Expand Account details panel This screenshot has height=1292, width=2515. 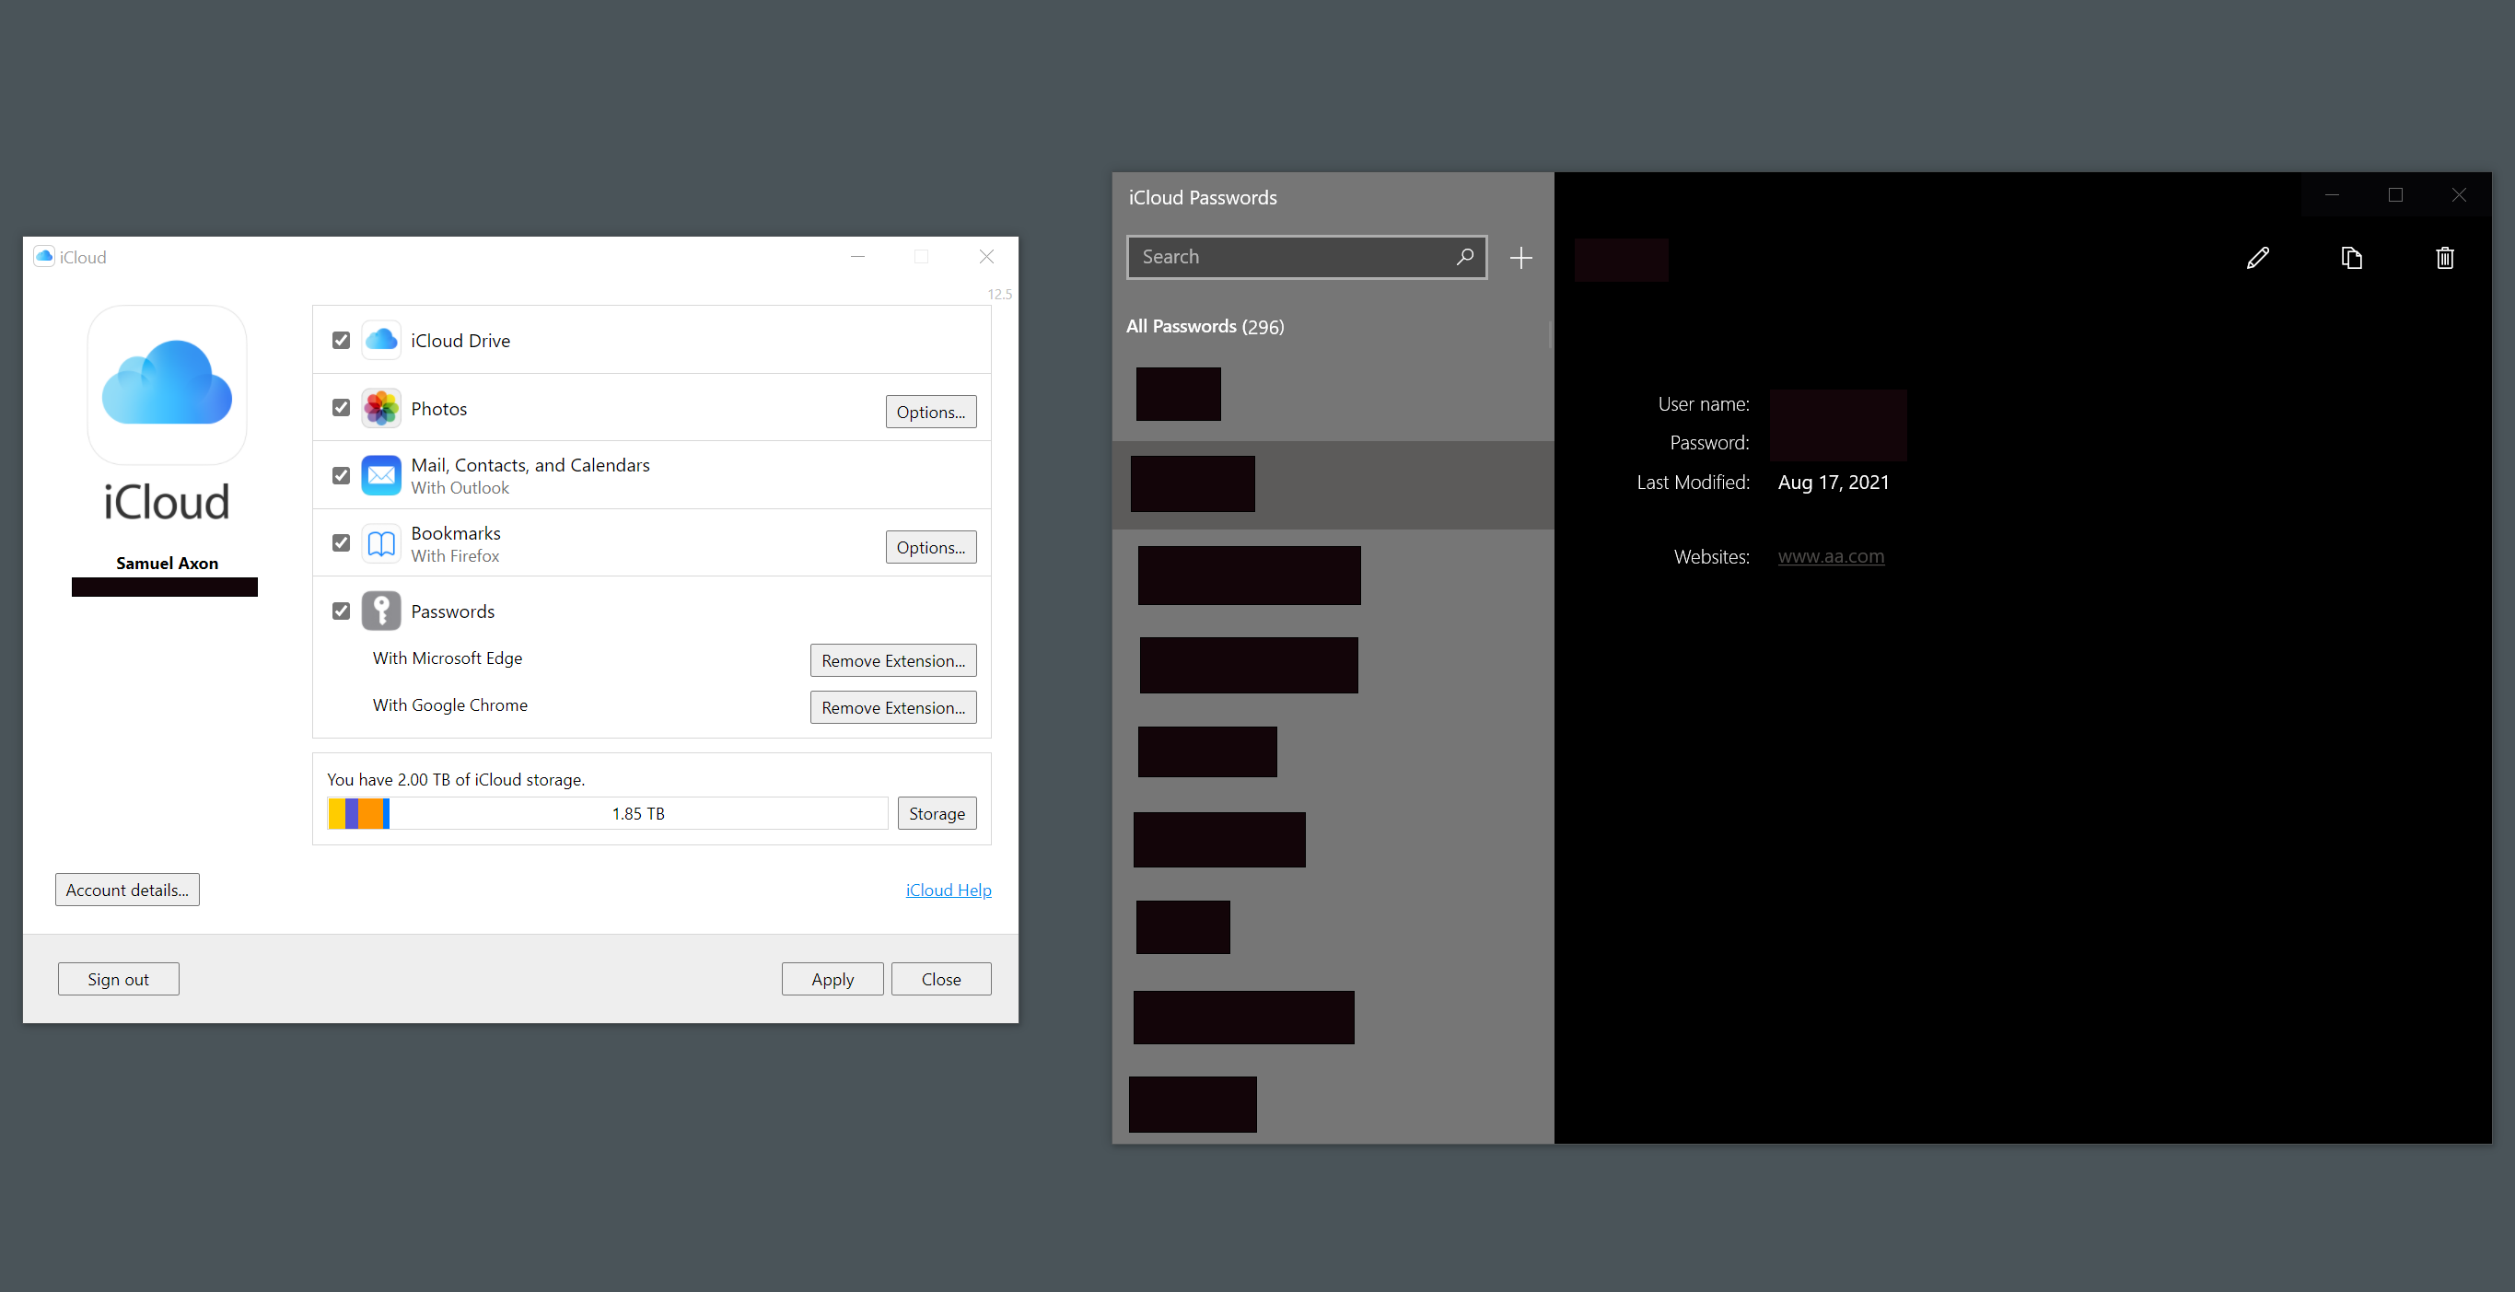click(x=129, y=890)
